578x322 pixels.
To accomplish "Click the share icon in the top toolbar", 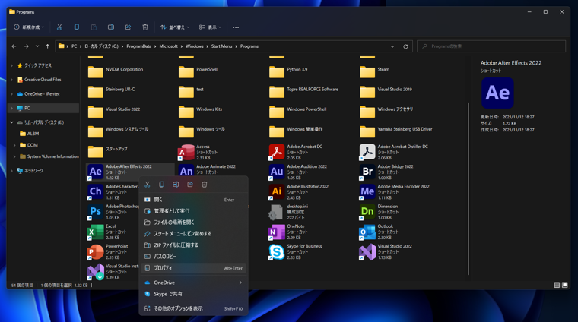I will pyautogui.click(x=128, y=27).
